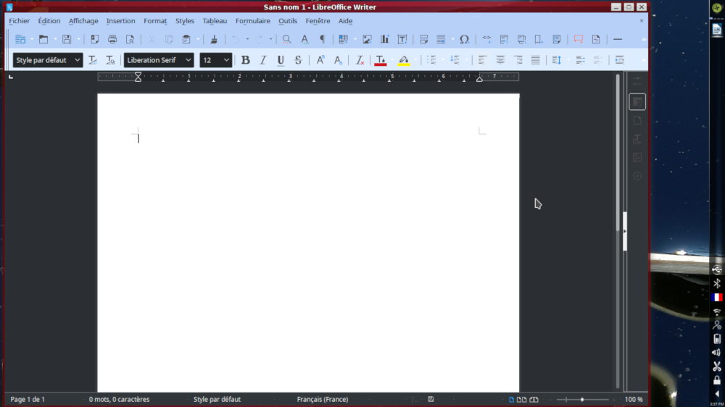Toggle Underline formatting
The height and width of the screenshot is (407, 725).
point(281,60)
